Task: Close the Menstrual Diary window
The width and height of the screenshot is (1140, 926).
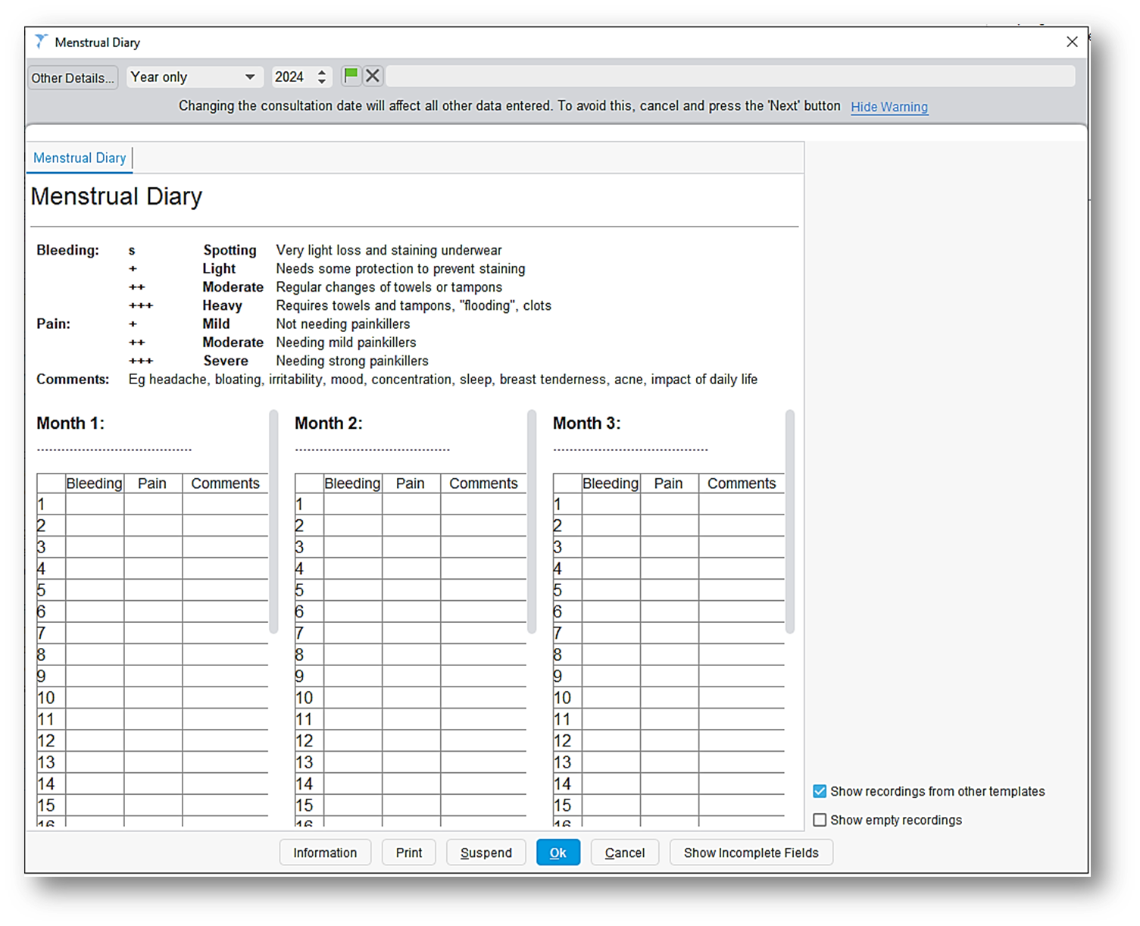Action: [x=1072, y=42]
